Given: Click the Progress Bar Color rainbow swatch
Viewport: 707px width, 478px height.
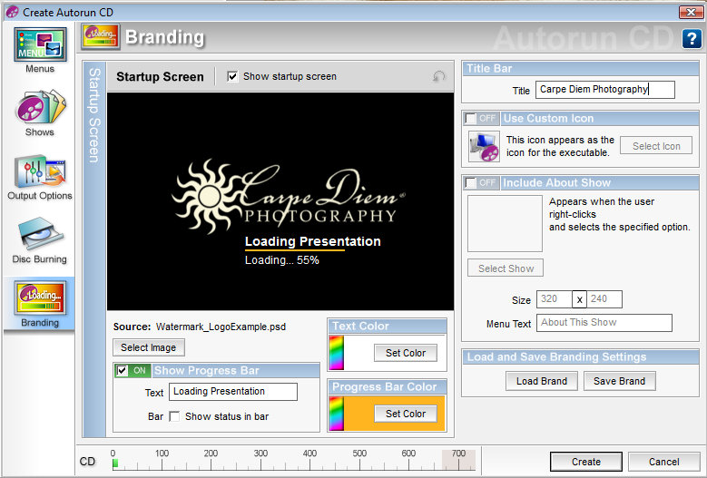Looking at the screenshot, I should (337, 414).
